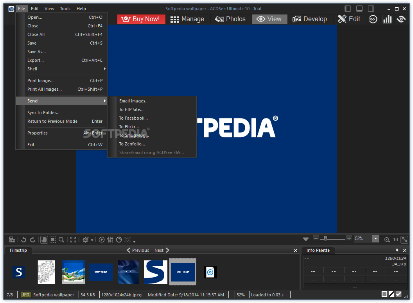The height and width of the screenshot is (303, 413).
Task: Select the large white S thumbnail
Action: (155, 272)
